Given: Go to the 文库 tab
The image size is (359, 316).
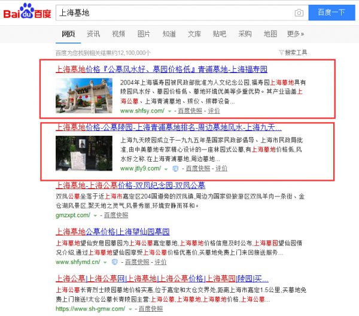Looking at the screenshot, I should coord(194,34).
